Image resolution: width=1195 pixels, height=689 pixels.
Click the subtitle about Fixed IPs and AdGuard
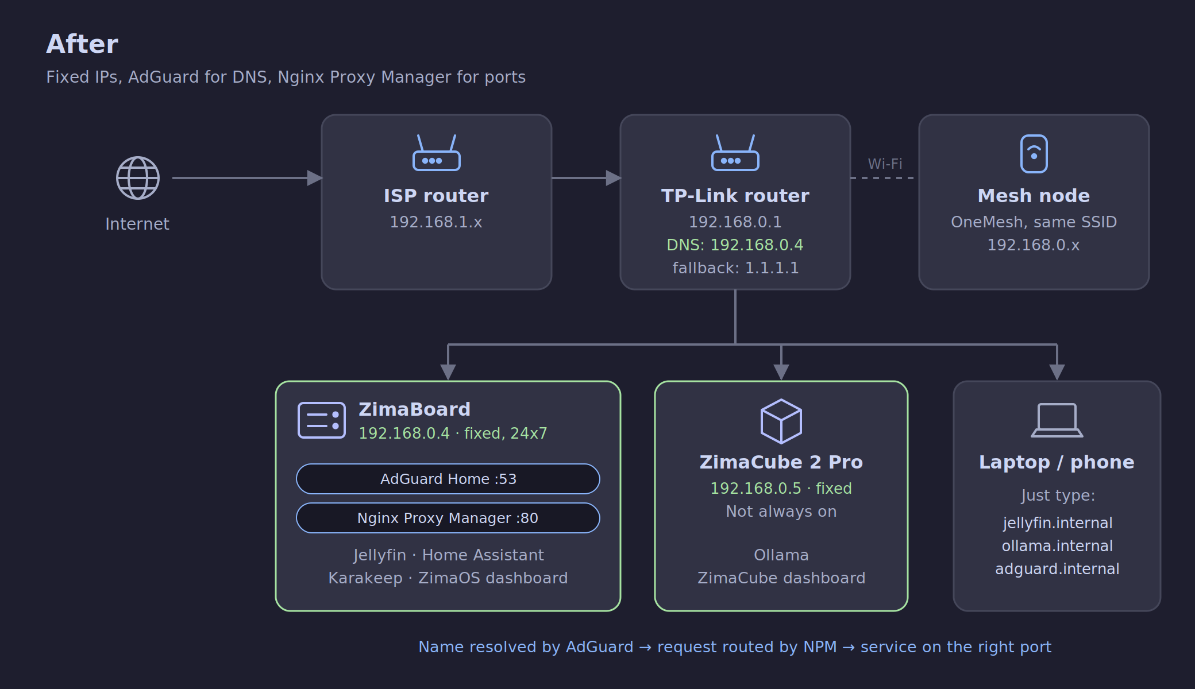(x=286, y=77)
